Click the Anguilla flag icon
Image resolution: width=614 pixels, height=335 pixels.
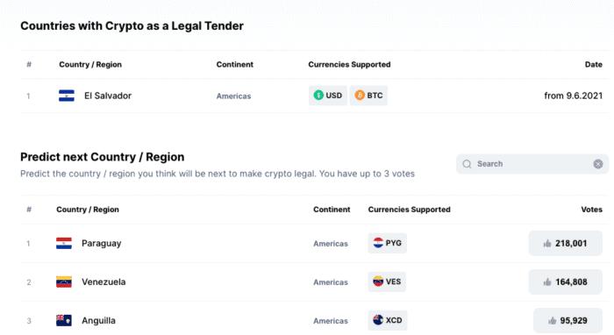(64, 320)
